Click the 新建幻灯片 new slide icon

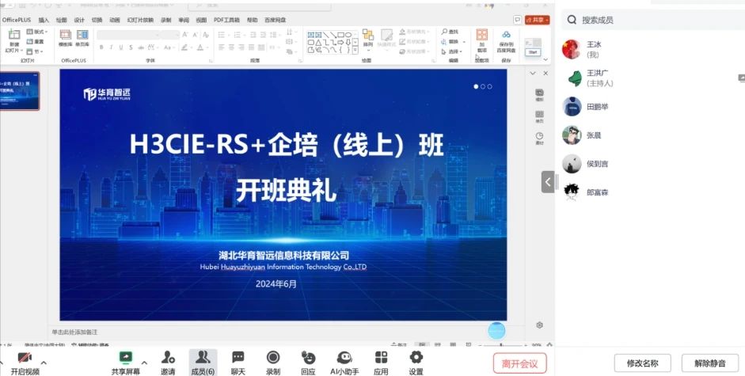click(14, 35)
